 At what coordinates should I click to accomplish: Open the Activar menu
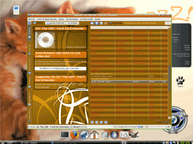[x=32, y=19]
